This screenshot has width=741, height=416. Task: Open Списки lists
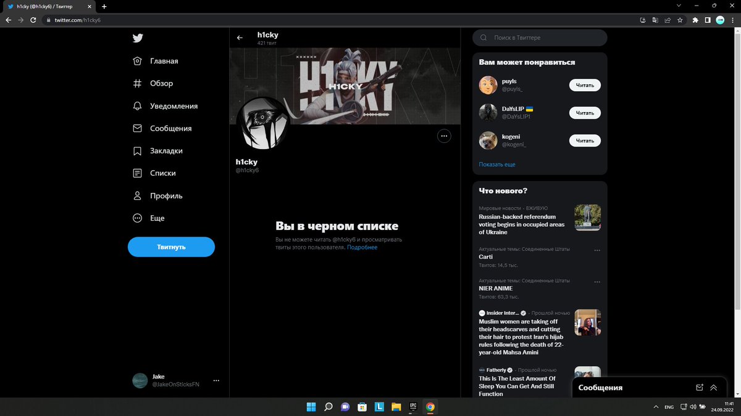[x=154, y=173]
